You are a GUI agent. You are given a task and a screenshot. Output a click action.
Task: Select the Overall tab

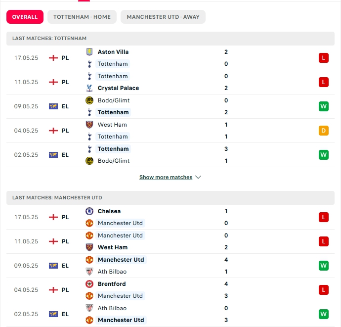click(25, 17)
